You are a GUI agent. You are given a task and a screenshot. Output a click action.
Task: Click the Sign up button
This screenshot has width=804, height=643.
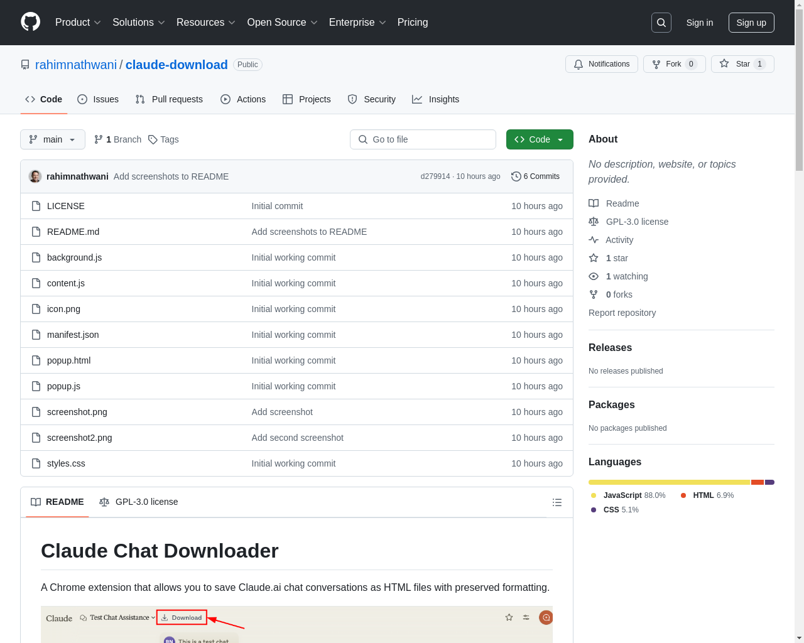click(751, 23)
